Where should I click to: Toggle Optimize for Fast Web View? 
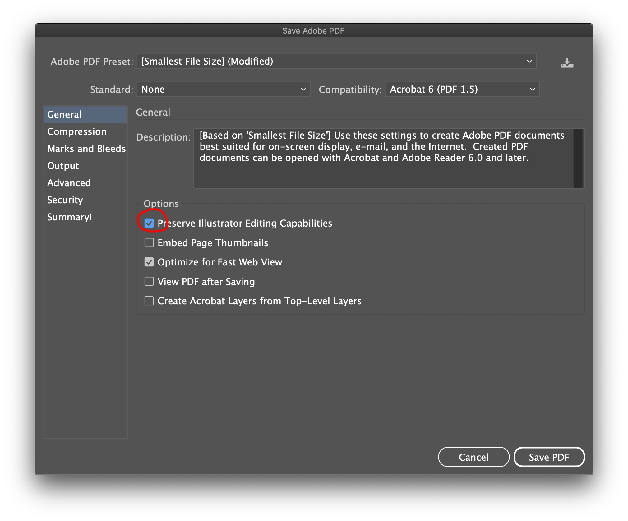coord(149,262)
